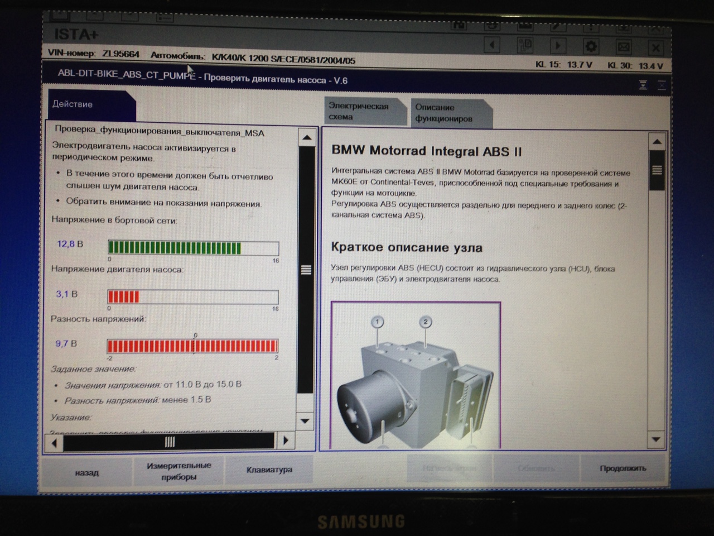Click down arrow of description panel scrollbar

(656, 439)
